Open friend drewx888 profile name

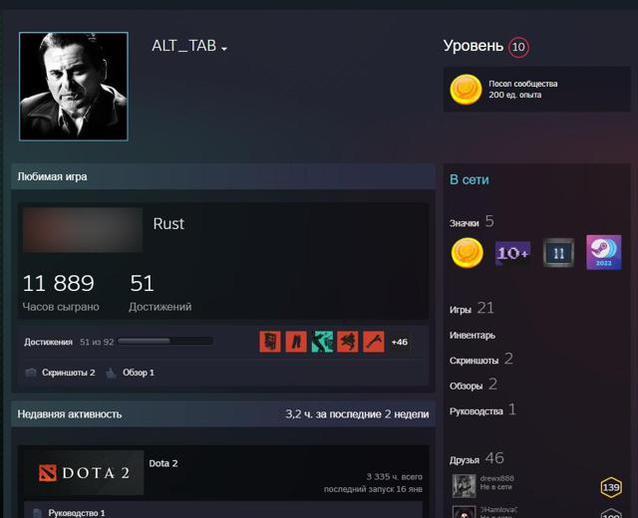(496, 478)
